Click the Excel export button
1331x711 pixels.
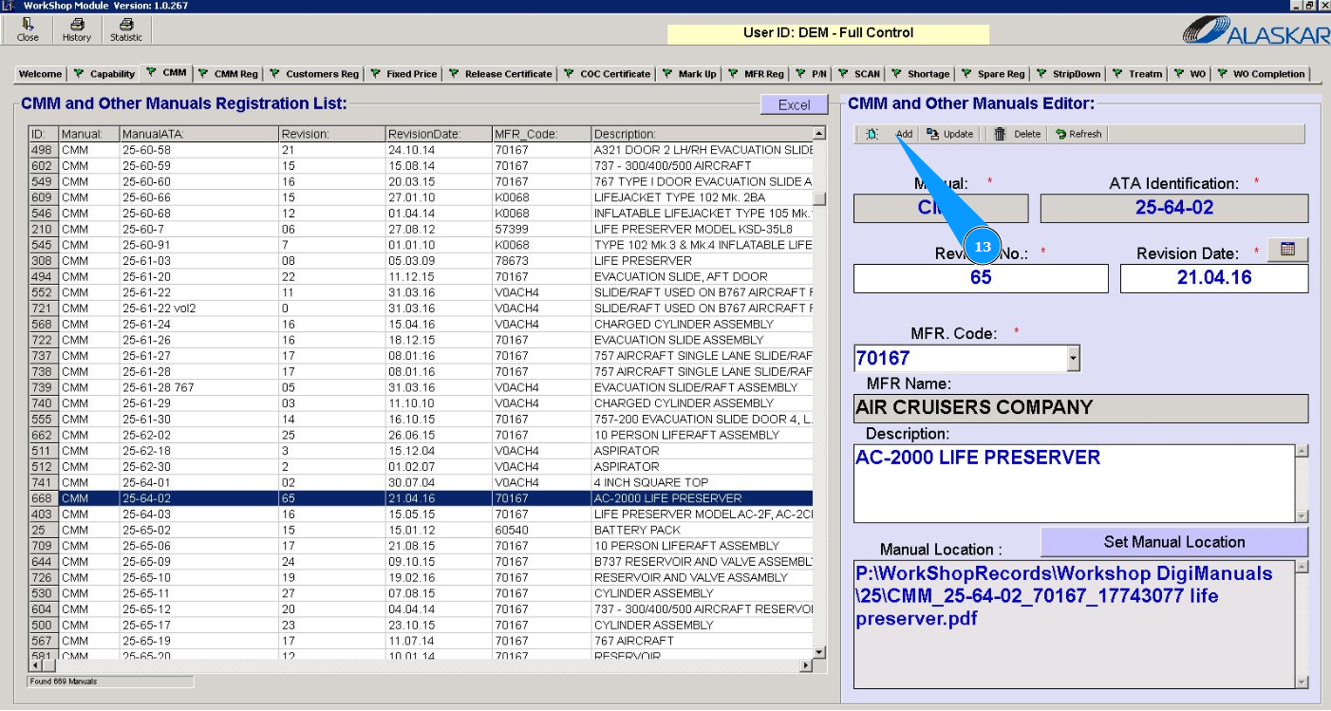(794, 105)
